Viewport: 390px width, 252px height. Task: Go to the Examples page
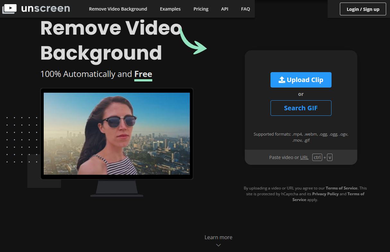coord(170,9)
